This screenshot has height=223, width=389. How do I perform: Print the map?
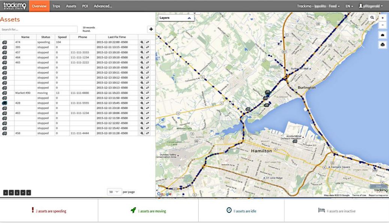pos(383,45)
